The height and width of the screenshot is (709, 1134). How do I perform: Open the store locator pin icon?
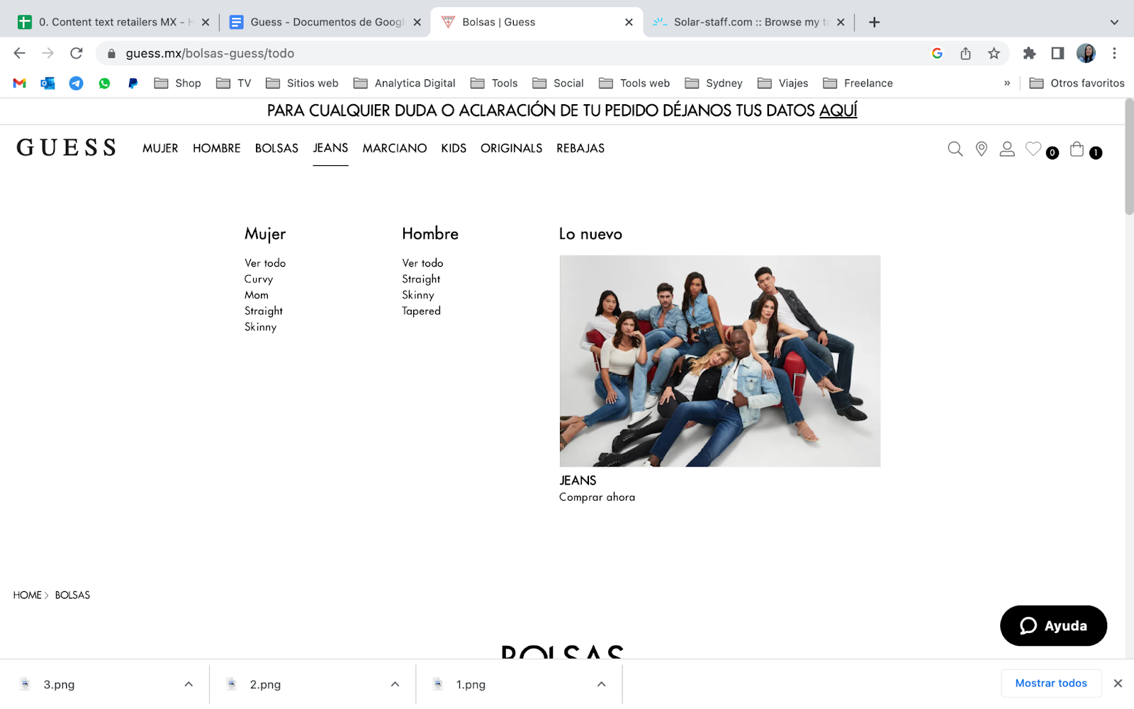(x=982, y=149)
